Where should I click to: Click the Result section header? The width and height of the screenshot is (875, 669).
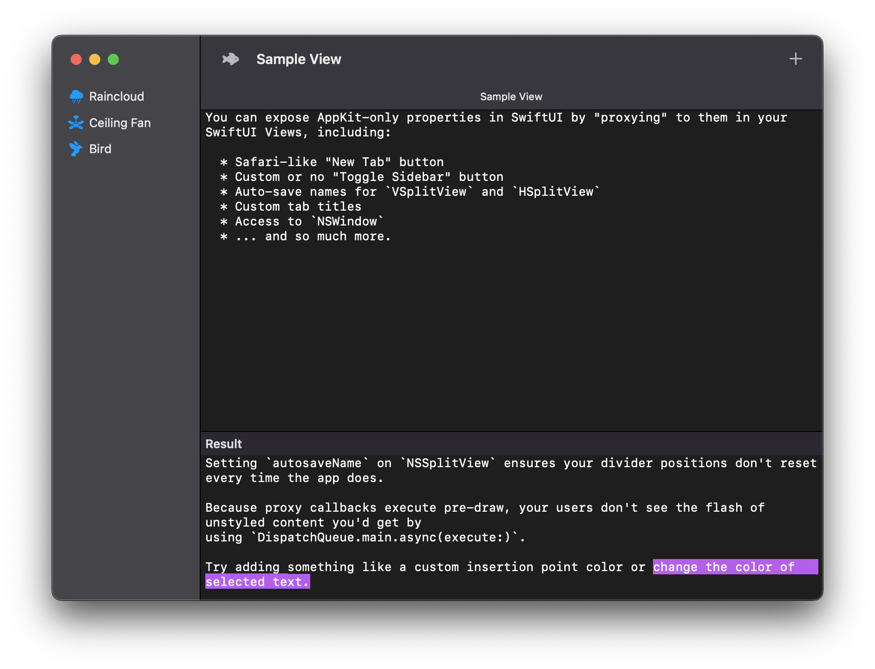tap(223, 444)
